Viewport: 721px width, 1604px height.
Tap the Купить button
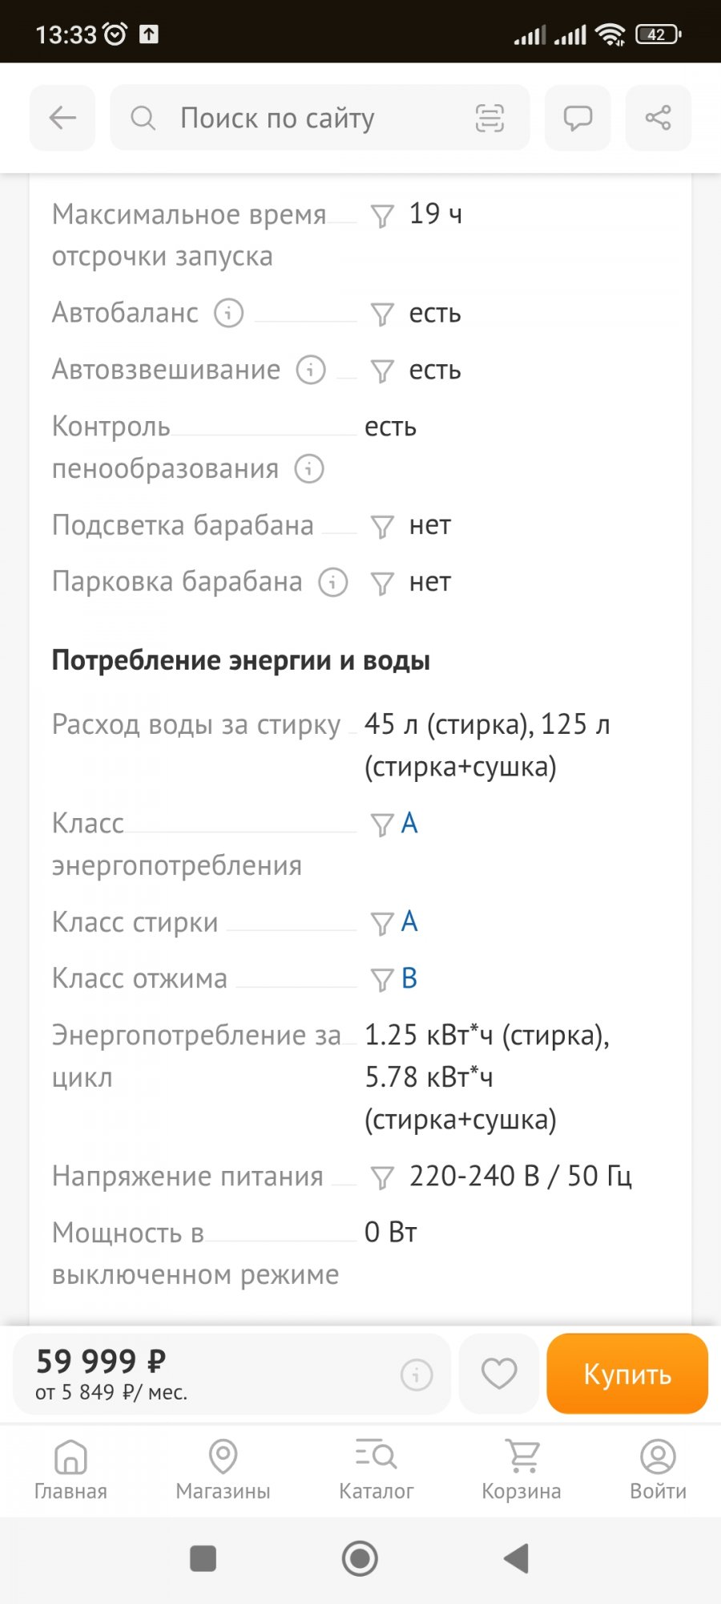(627, 1374)
